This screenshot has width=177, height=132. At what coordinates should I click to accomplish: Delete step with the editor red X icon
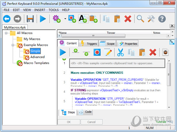tap(153, 52)
